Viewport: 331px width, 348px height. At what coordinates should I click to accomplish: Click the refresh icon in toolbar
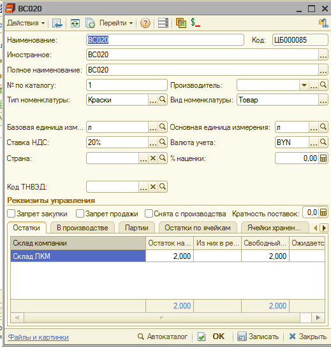pos(75,23)
